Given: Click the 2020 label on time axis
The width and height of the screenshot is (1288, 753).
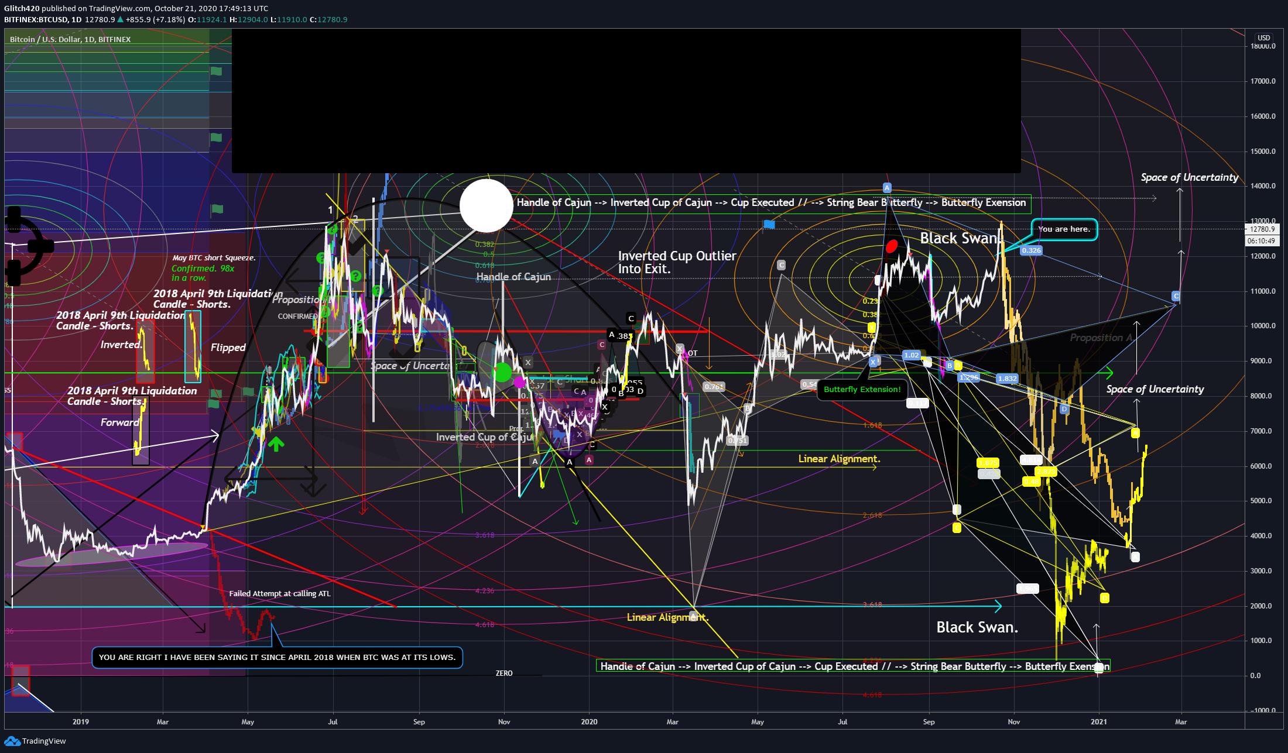Looking at the screenshot, I should 589,721.
